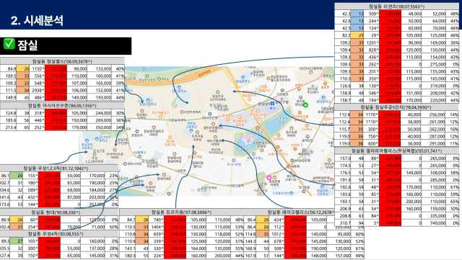
Task: Select the red 310,000 cell in 레이크팰리스
Action: point(296,248)
